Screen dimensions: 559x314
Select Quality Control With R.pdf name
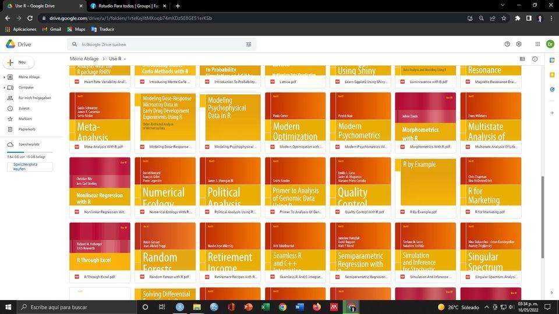[x=364, y=212]
